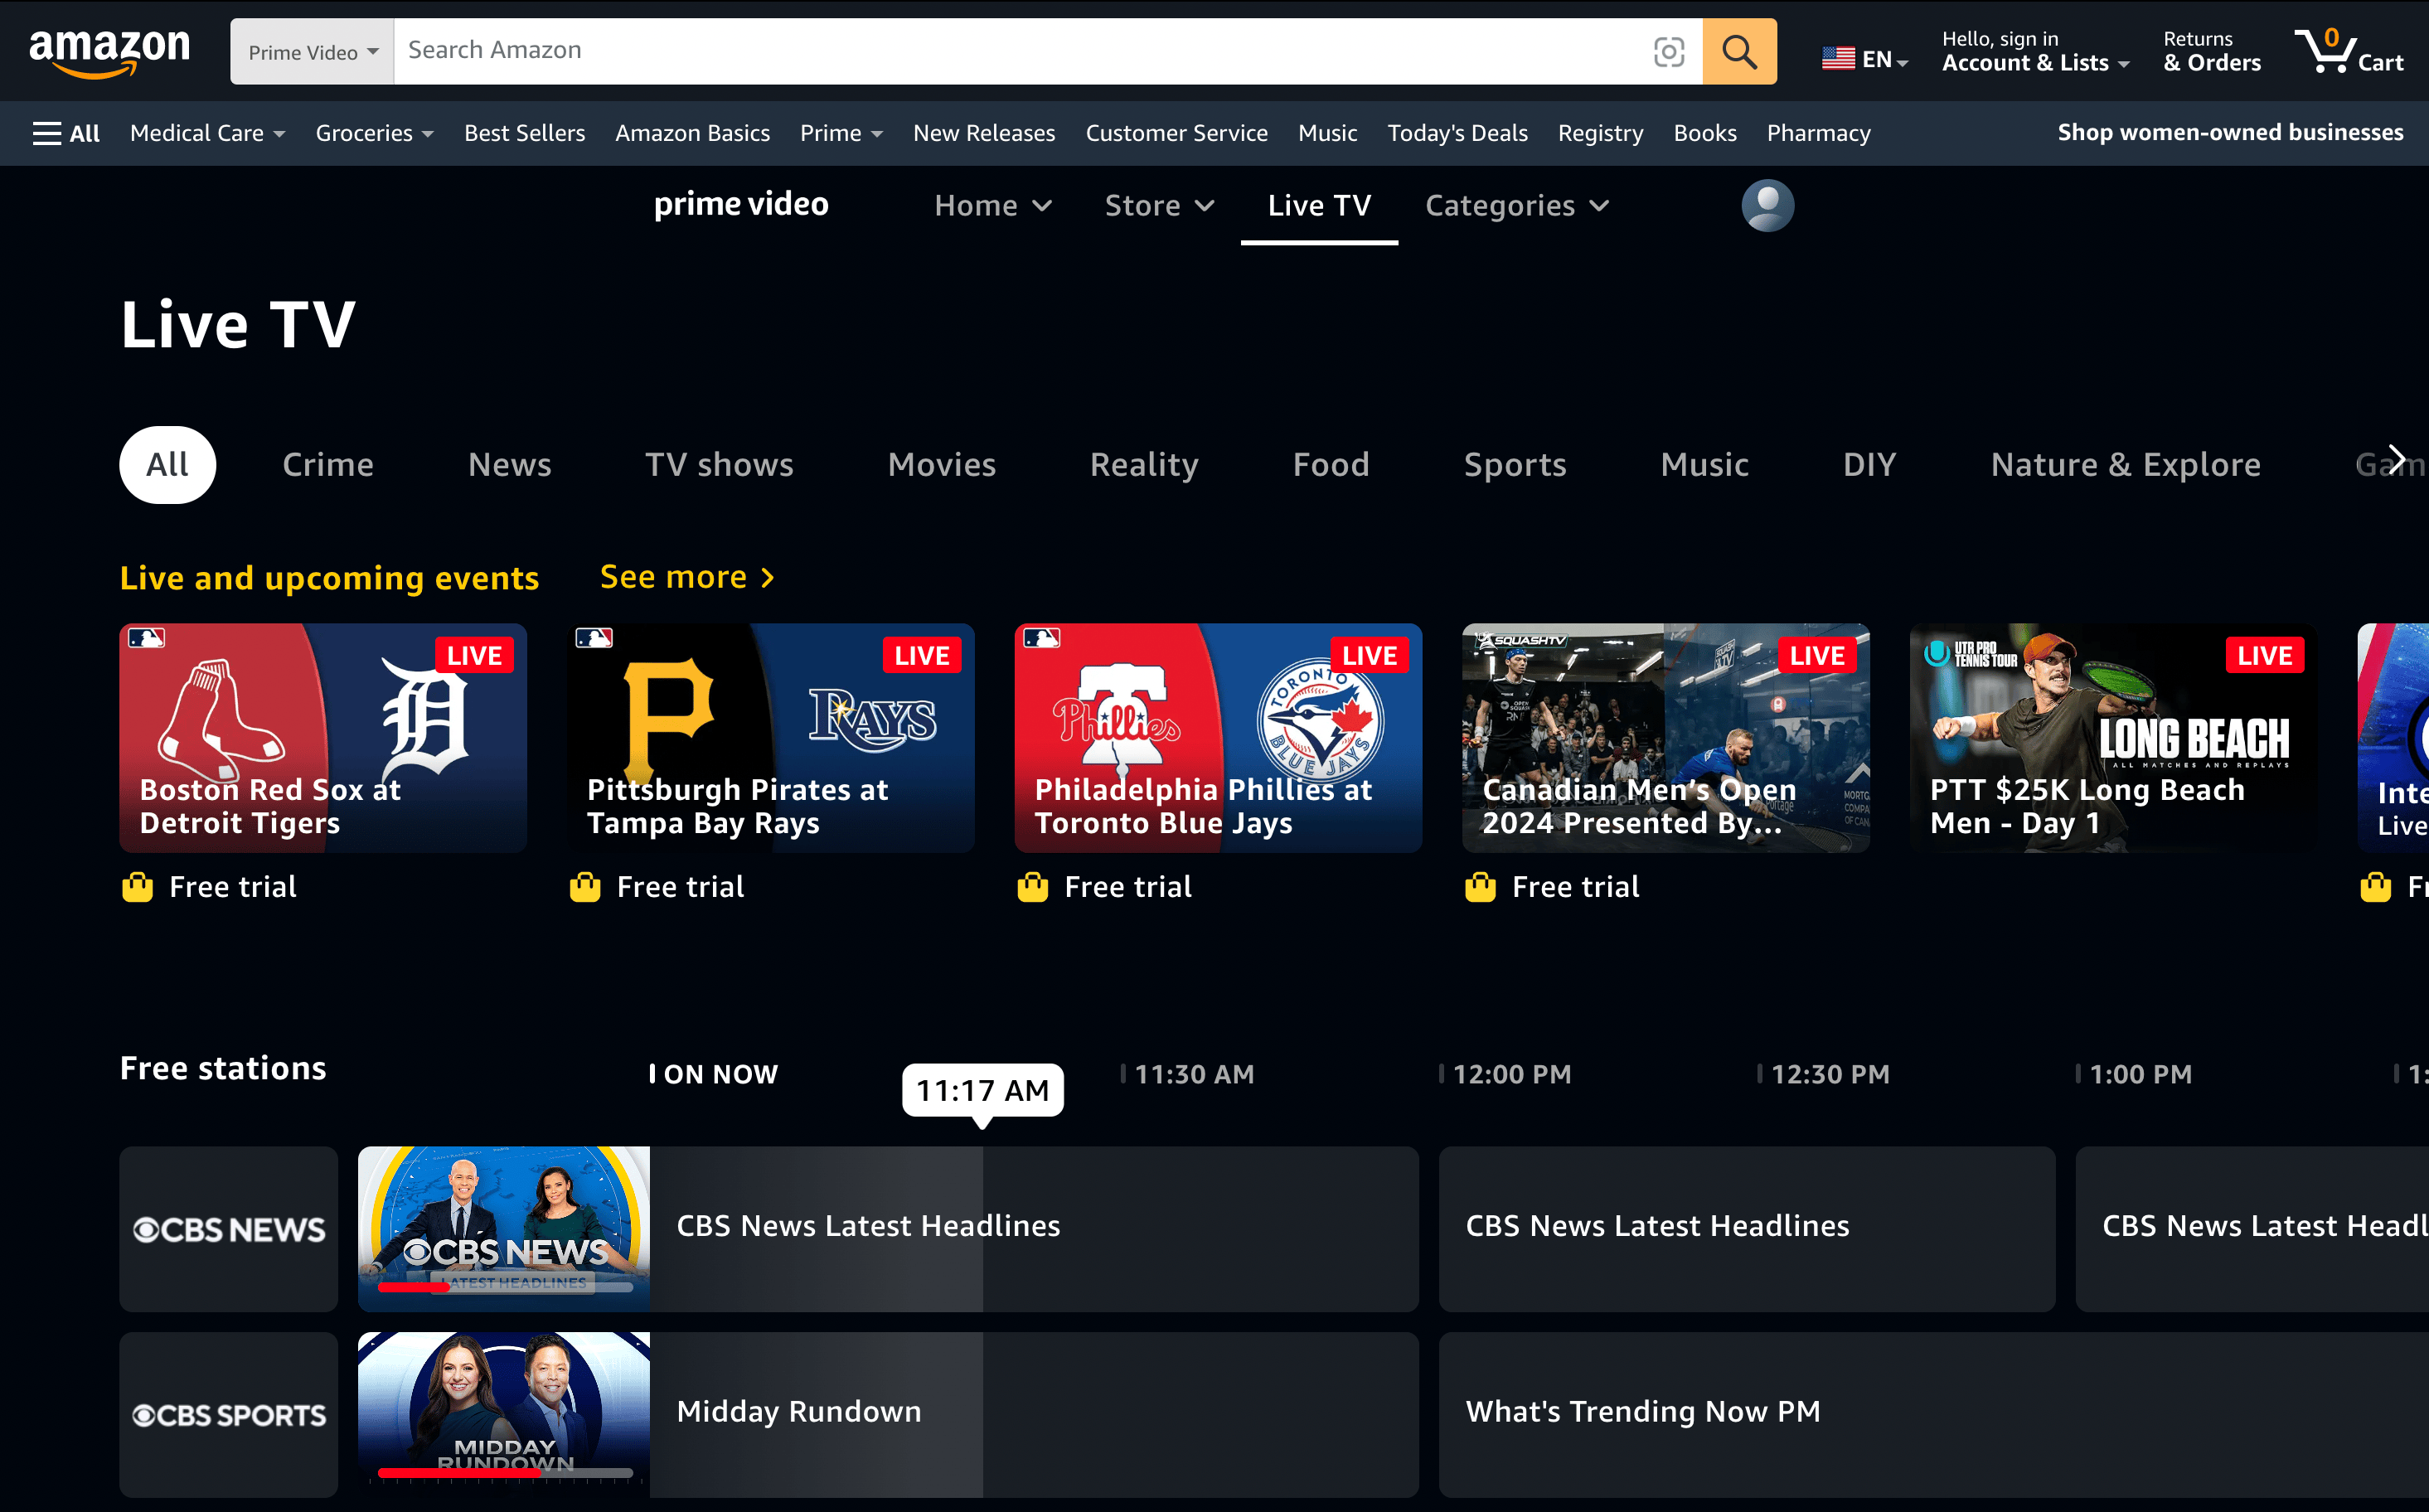The height and width of the screenshot is (1512, 2429).
Task: Play Midday Rundown on CBS Sports
Action: (888, 1415)
